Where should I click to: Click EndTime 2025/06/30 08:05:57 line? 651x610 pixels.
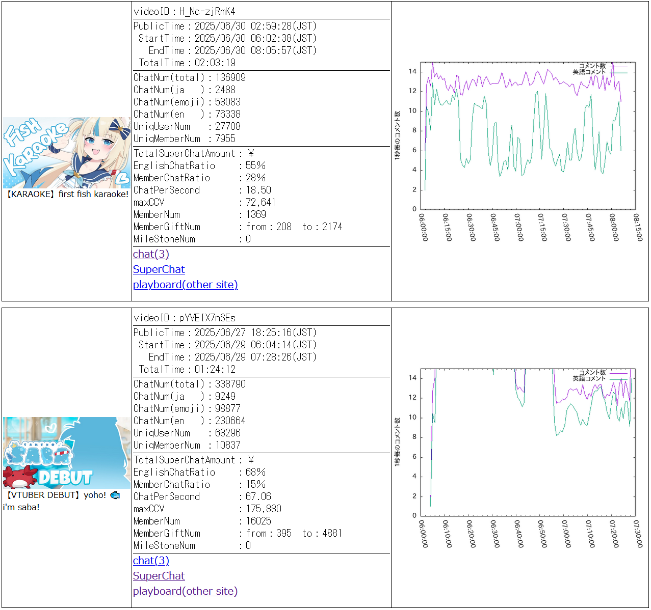[x=233, y=50]
